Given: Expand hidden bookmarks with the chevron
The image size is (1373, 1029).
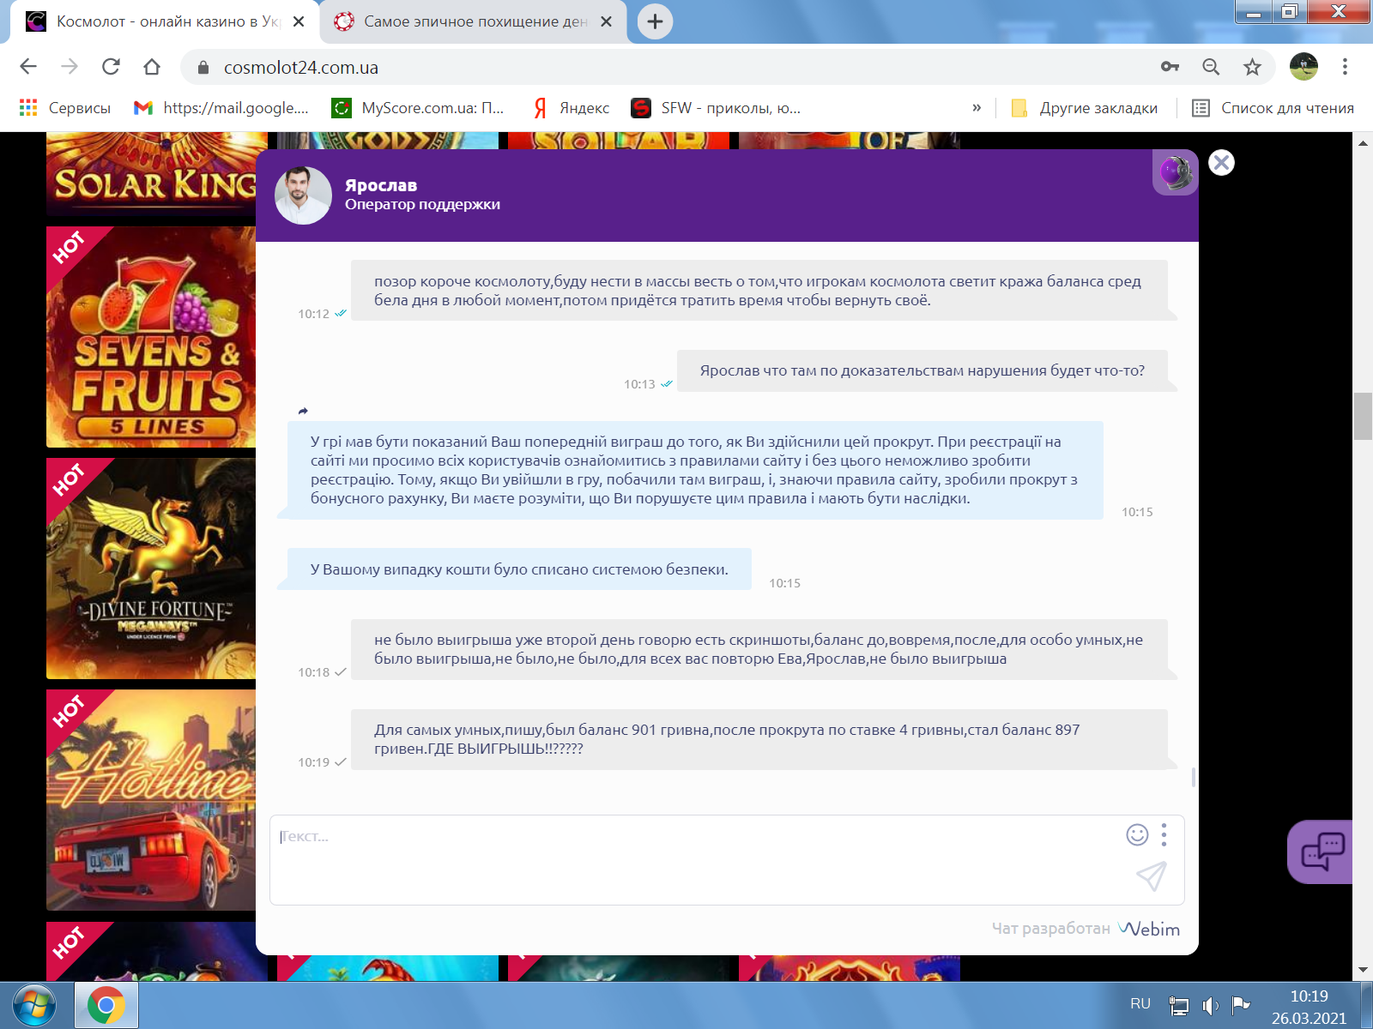Looking at the screenshot, I should (977, 108).
